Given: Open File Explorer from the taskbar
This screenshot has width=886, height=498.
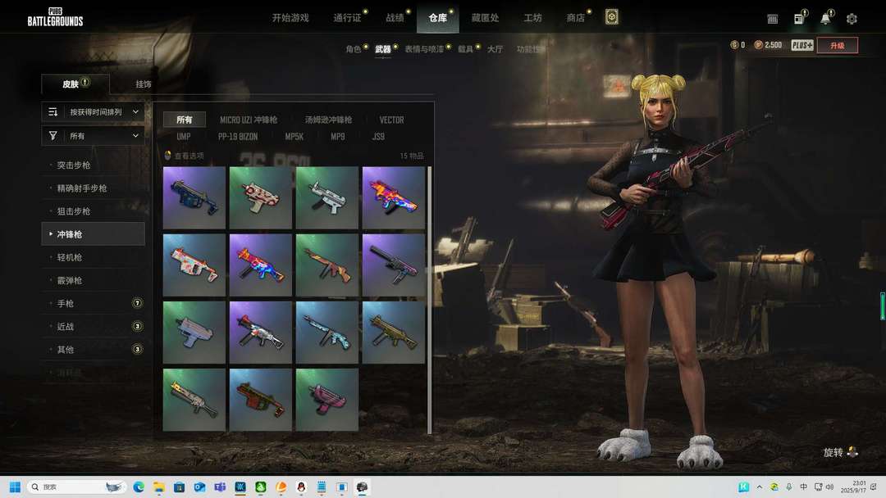Looking at the screenshot, I should 159,487.
